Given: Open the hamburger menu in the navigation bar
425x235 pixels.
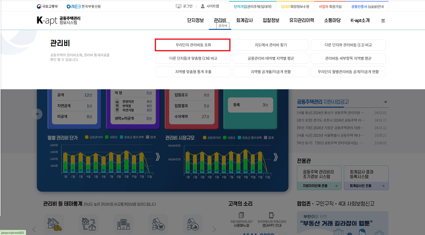Looking at the screenshot, I should pos(383,20).
